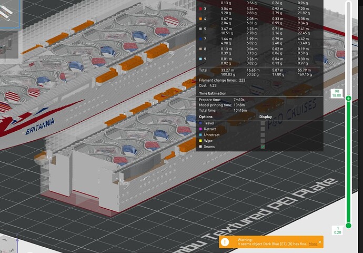Click the orange filament 4 color swatch
Image resolution: width=363 pixels, height=253 pixels.
[x=200, y=19]
